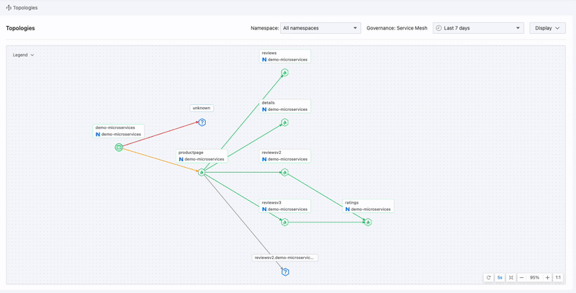Image resolution: width=576 pixels, height=293 pixels.
Task: Click namespace icon in reviews label
Action: point(264,60)
